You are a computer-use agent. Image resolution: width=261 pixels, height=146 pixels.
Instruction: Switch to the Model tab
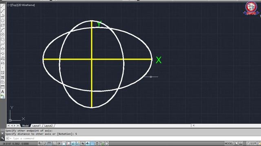point(25,126)
